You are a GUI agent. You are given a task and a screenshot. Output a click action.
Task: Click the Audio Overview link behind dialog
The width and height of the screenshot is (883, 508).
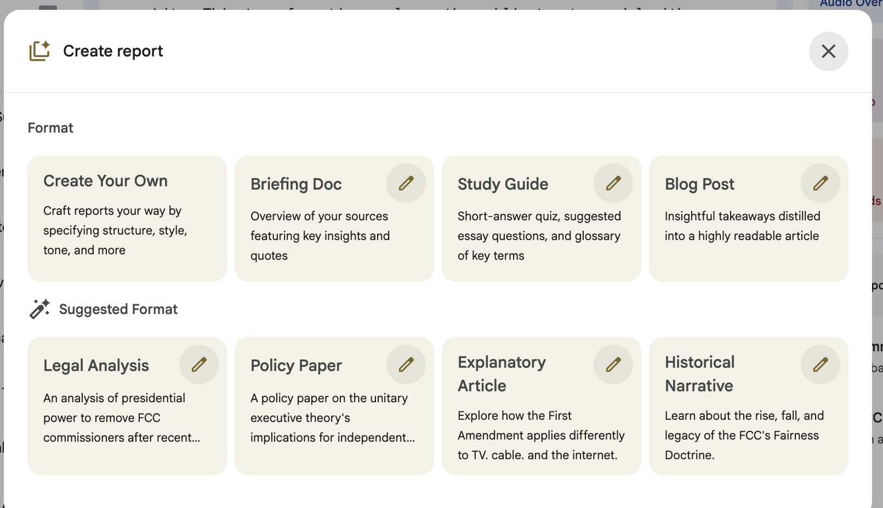click(x=850, y=4)
